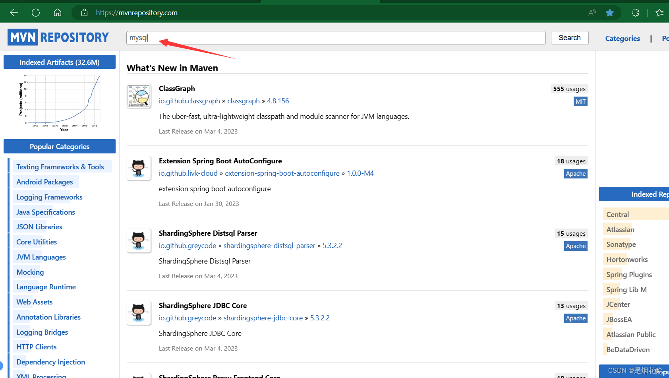Open shardingsphere-jdbc-core artifact link

point(263,318)
